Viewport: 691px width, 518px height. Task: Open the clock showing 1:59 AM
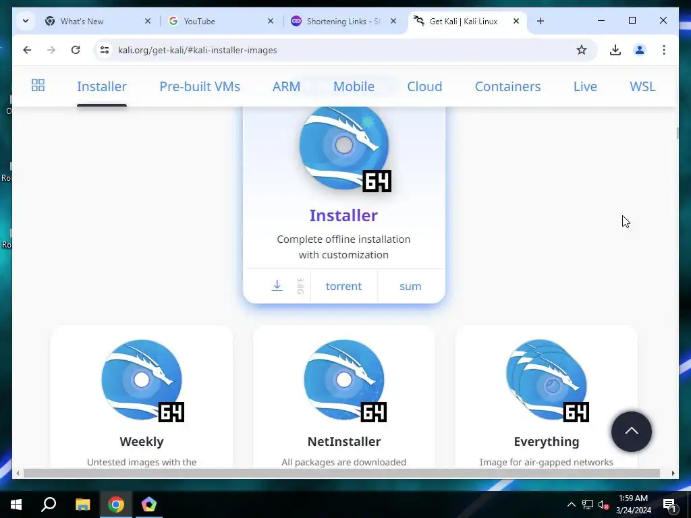pyautogui.click(x=634, y=505)
